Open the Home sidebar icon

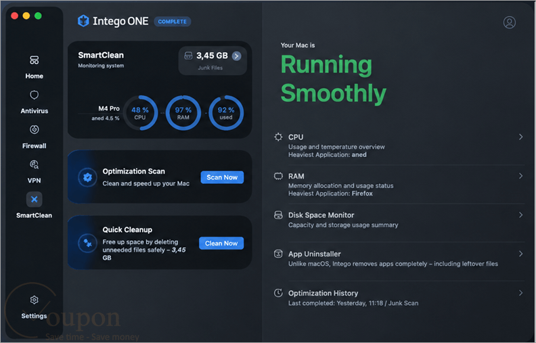(x=35, y=60)
